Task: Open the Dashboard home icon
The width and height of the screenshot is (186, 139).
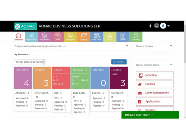Action: 18,37
